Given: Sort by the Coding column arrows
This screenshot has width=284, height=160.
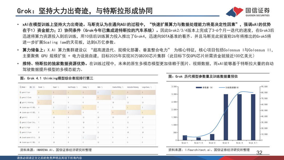Looking at the screenshot, I should 88,87.
